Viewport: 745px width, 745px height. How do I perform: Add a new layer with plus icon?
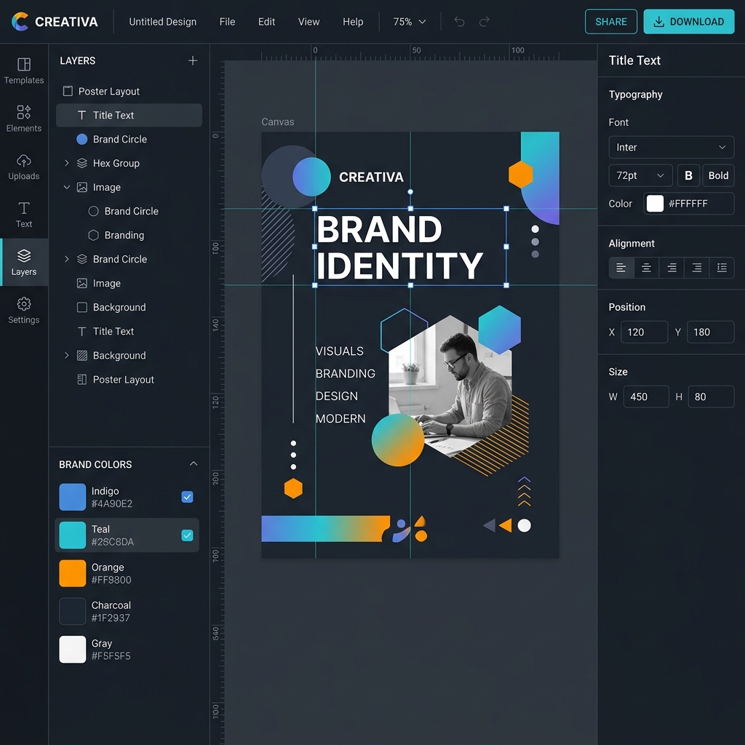pyautogui.click(x=192, y=60)
